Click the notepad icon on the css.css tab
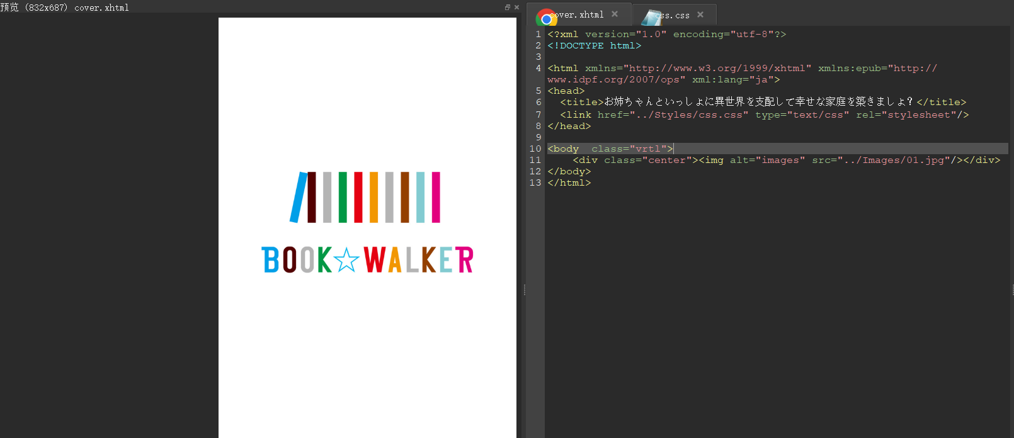This screenshot has height=438, width=1014. pyautogui.click(x=651, y=17)
